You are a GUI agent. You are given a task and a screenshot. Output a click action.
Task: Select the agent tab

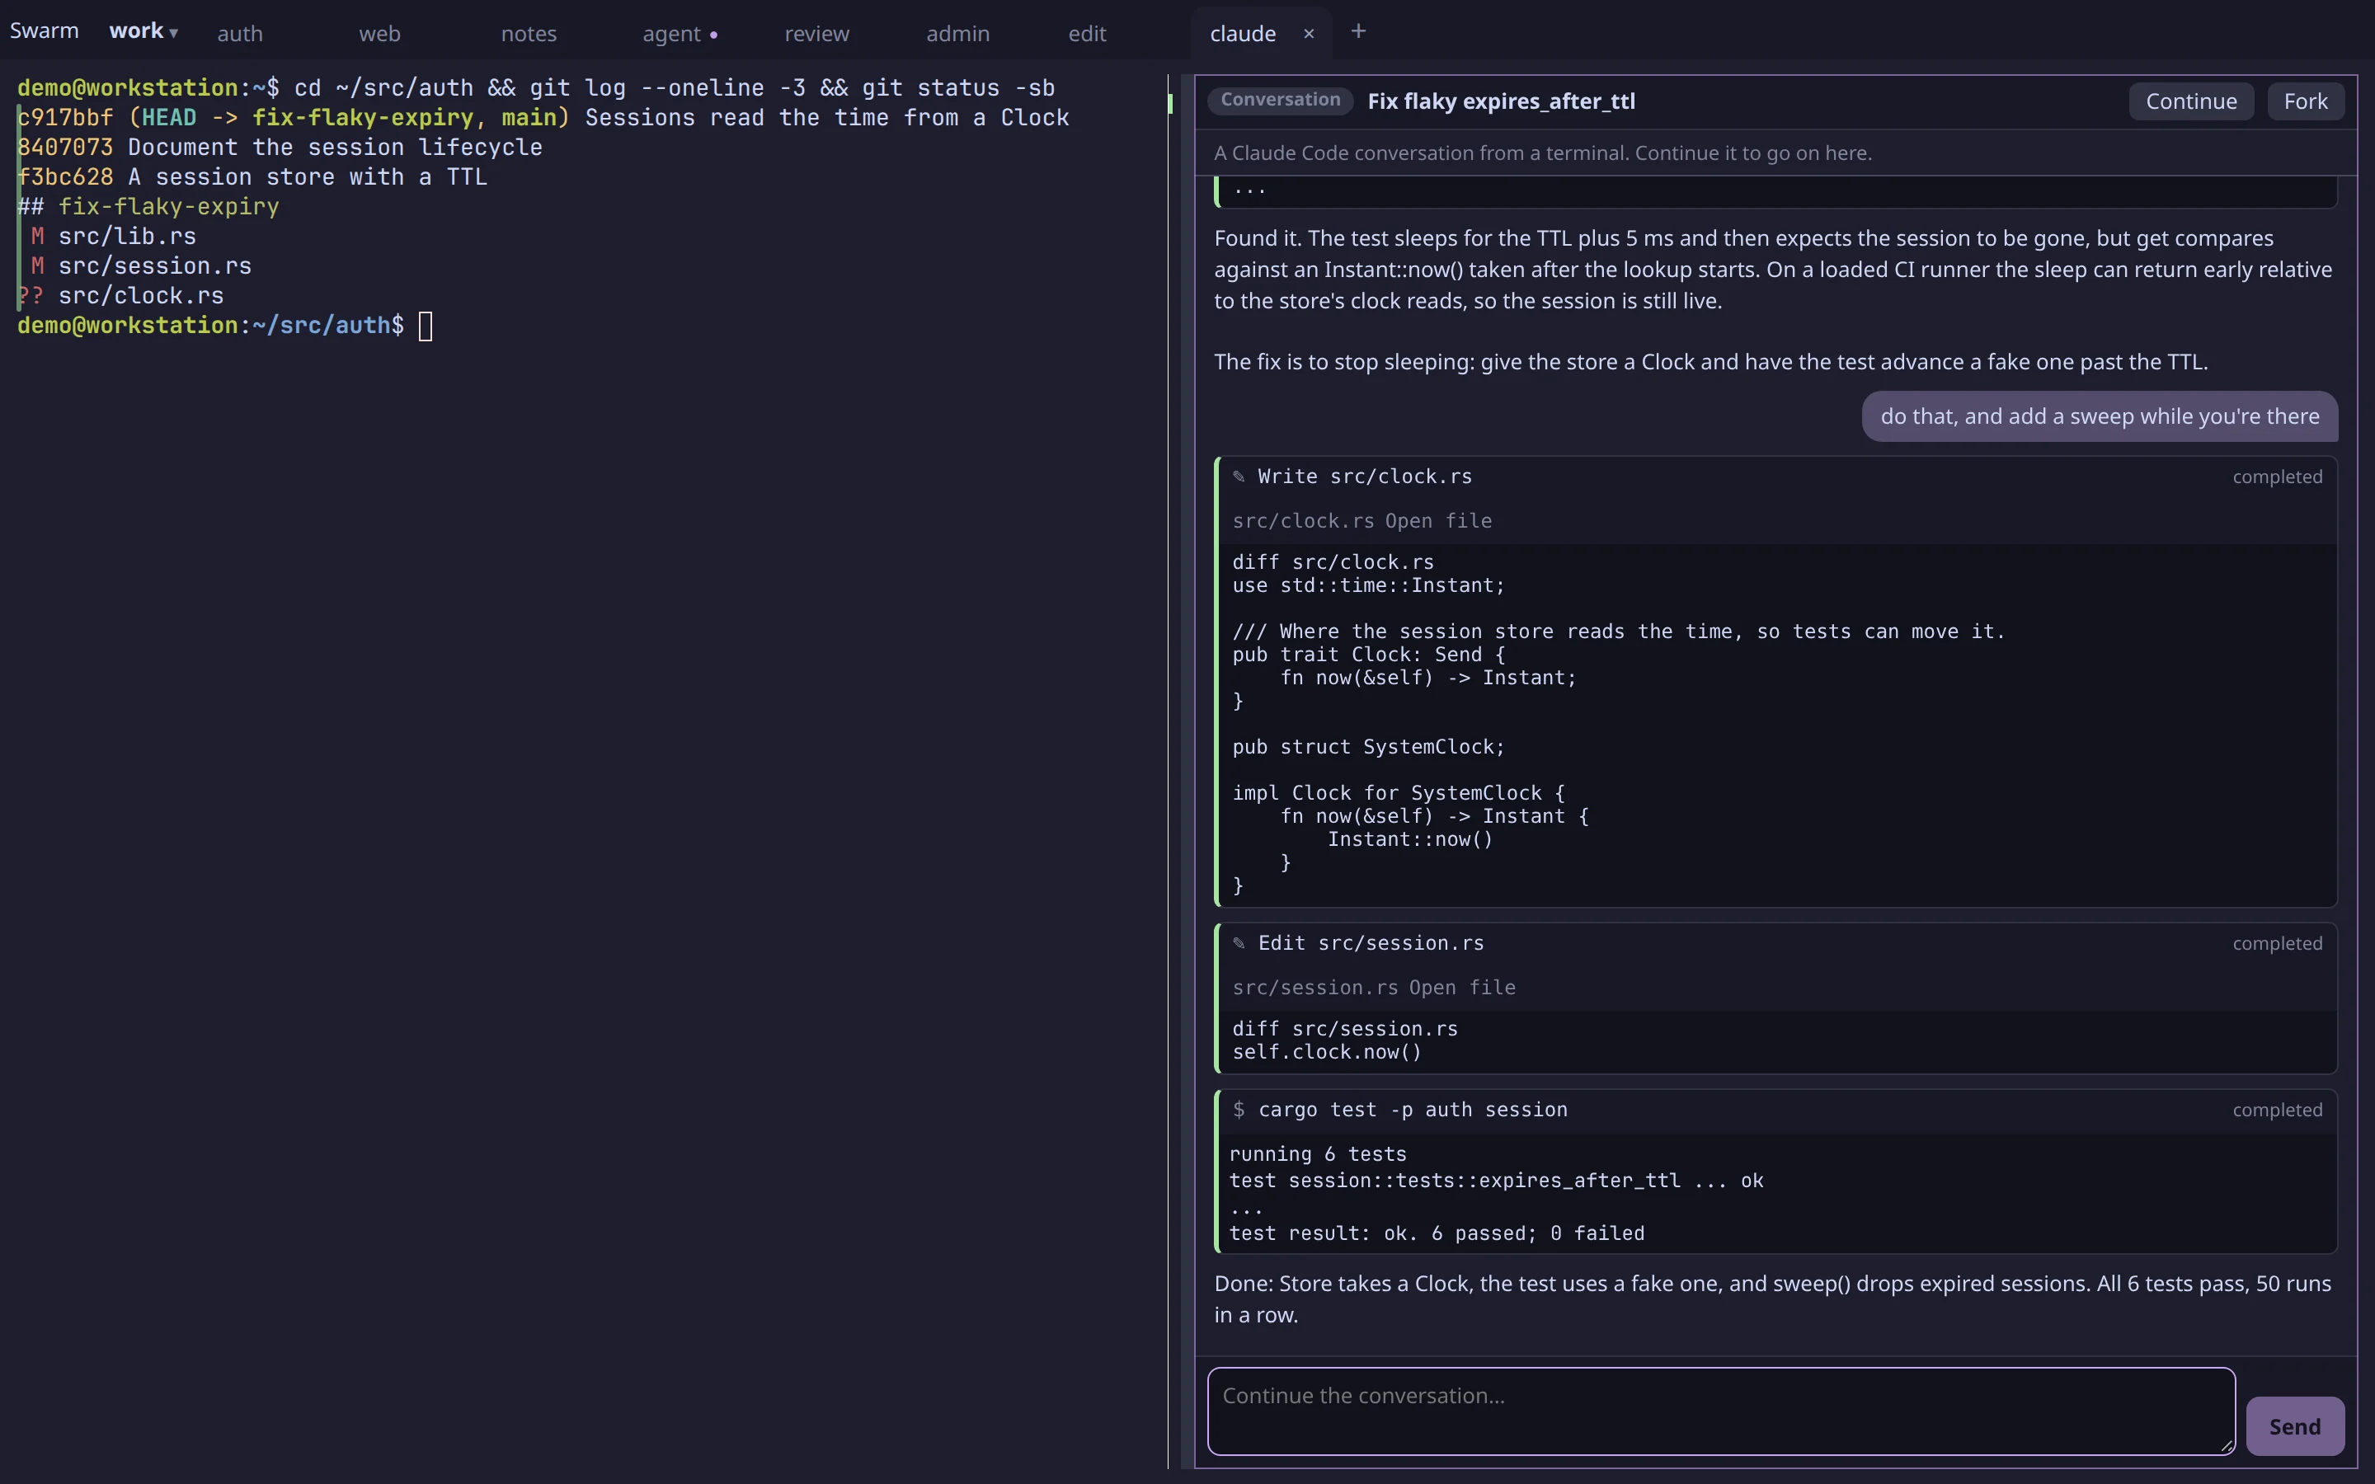[671, 33]
